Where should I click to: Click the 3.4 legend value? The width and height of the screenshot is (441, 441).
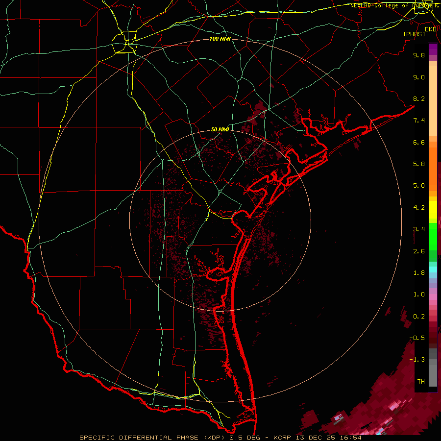coord(419,229)
